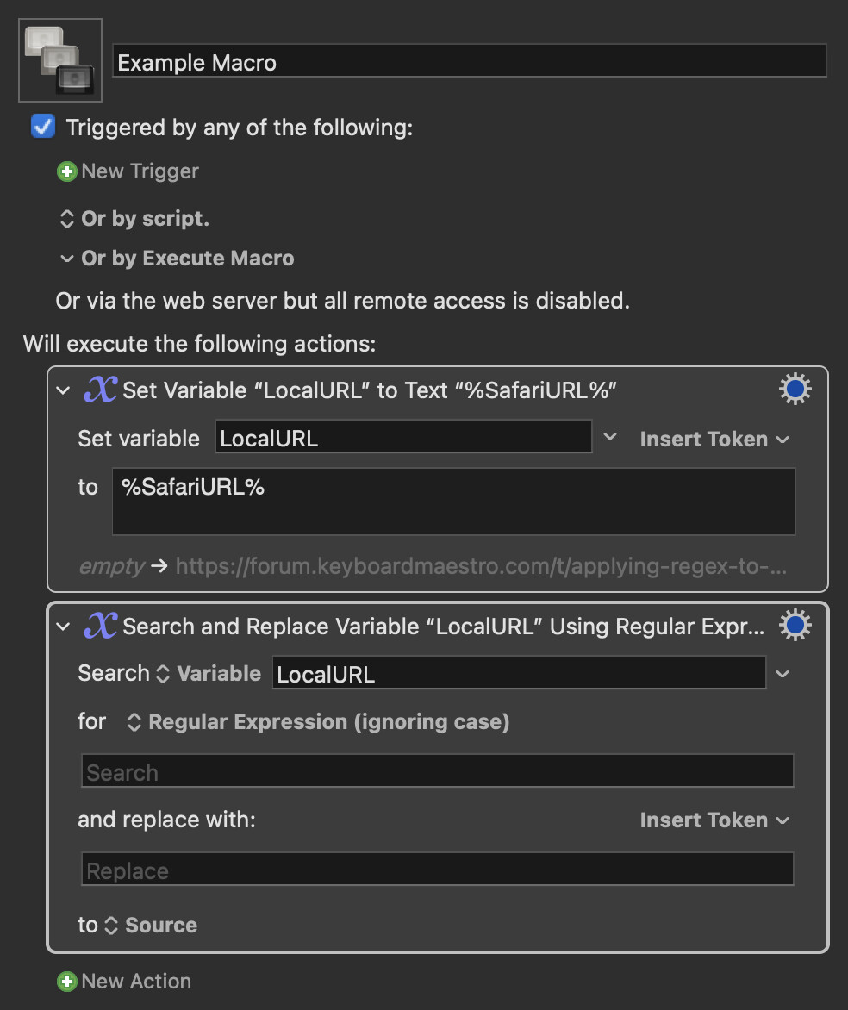Click the purple X icon on the Search and Replace action
This screenshot has height=1010, width=848.
pyautogui.click(x=102, y=626)
